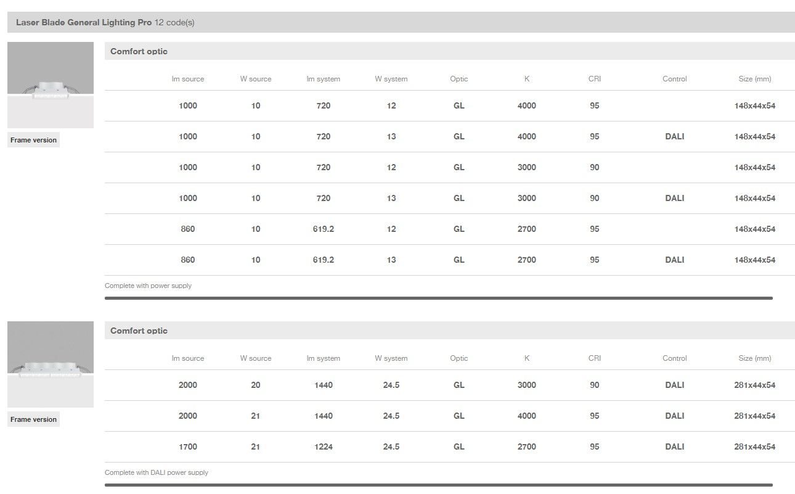The width and height of the screenshot is (795, 494).
Task: Click 'Control' header in the 148x44x54 table
Action: coord(675,79)
